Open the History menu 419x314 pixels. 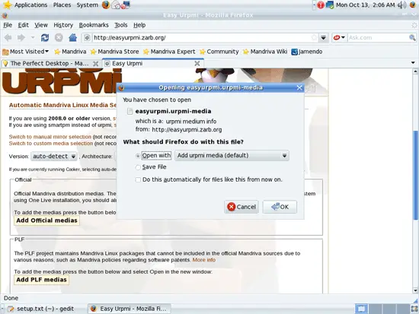[63, 25]
